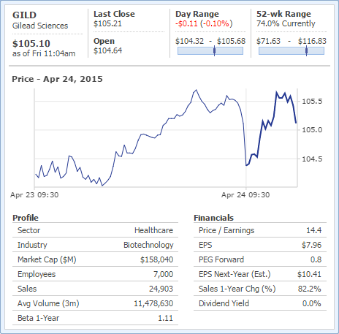The width and height of the screenshot is (339, 334).
Task: Click the 52-week low $71.63
Action: (269, 41)
